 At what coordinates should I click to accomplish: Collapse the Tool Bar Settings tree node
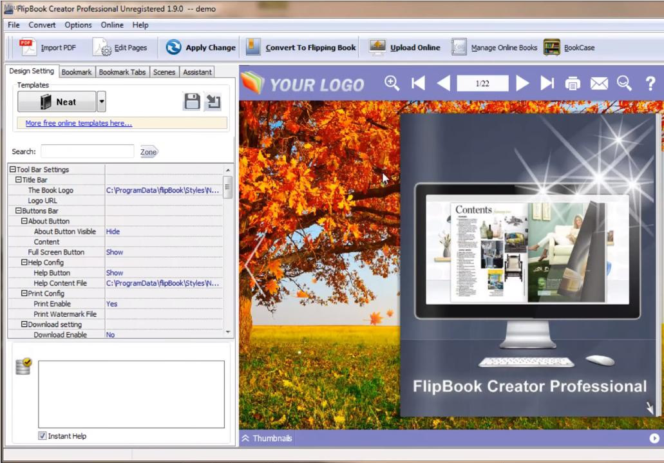pyautogui.click(x=12, y=169)
